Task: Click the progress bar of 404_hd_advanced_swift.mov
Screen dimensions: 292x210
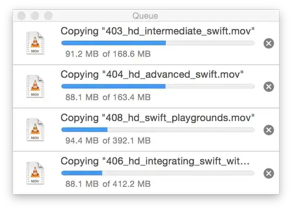Action: click(158, 86)
